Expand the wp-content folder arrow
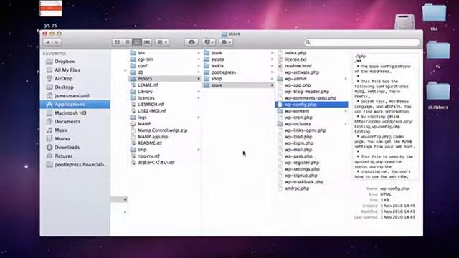 coord(346,111)
